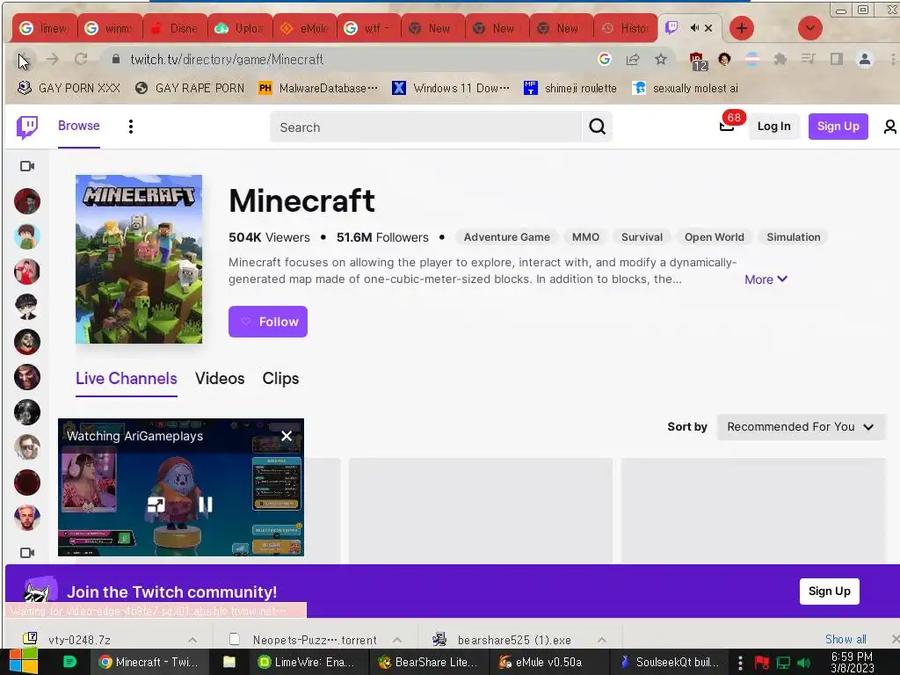This screenshot has height=675, width=900.
Task: Follow the Minecraft category
Action: pyautogui.click(x=268, y=322)
